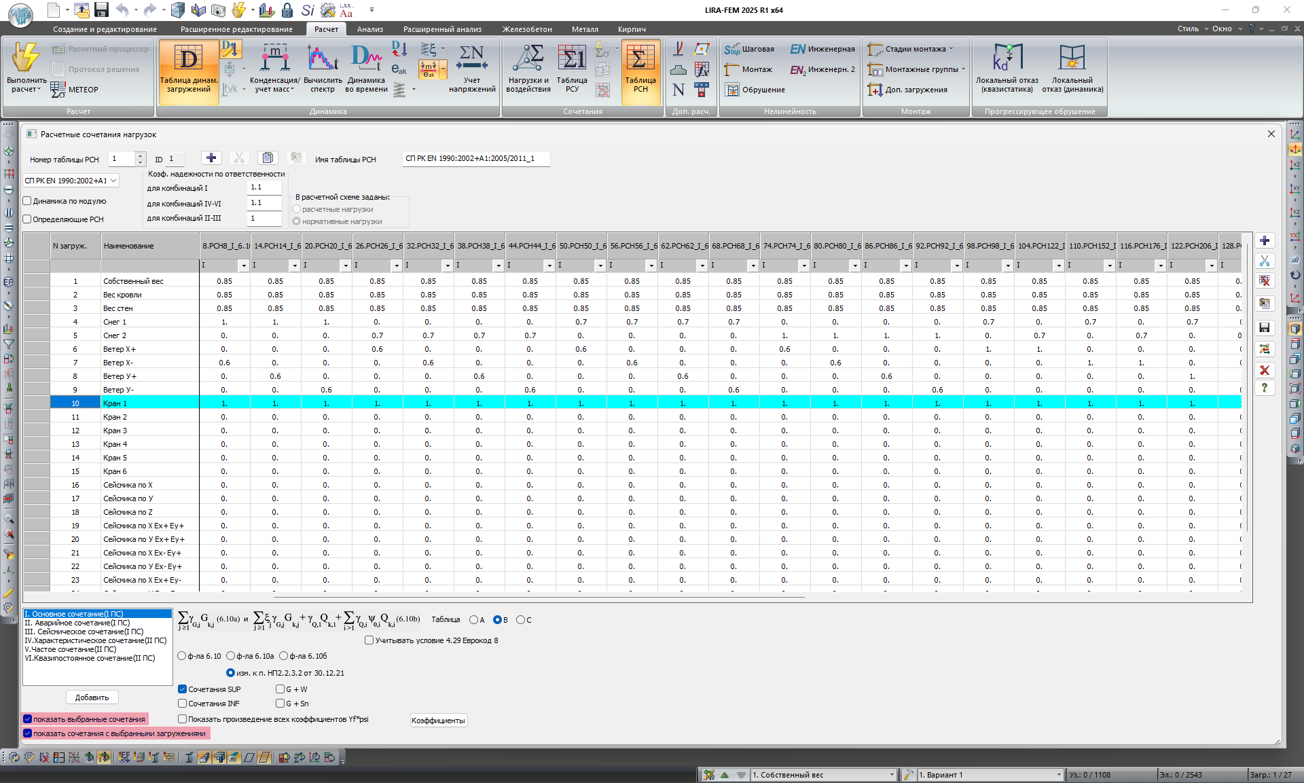Click the red X delete icon
Viewport: 1304px width, 783px height.
click(x=1264, y=370)
